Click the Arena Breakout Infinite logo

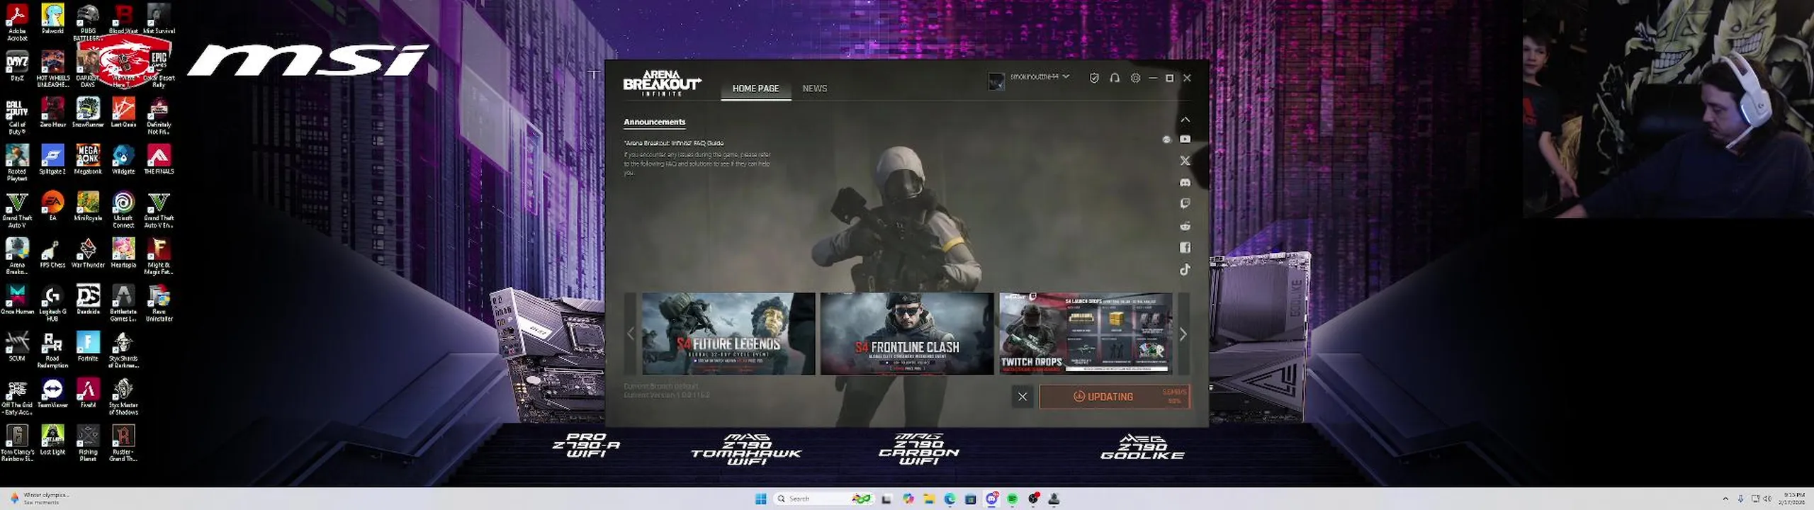pos(662,83)
